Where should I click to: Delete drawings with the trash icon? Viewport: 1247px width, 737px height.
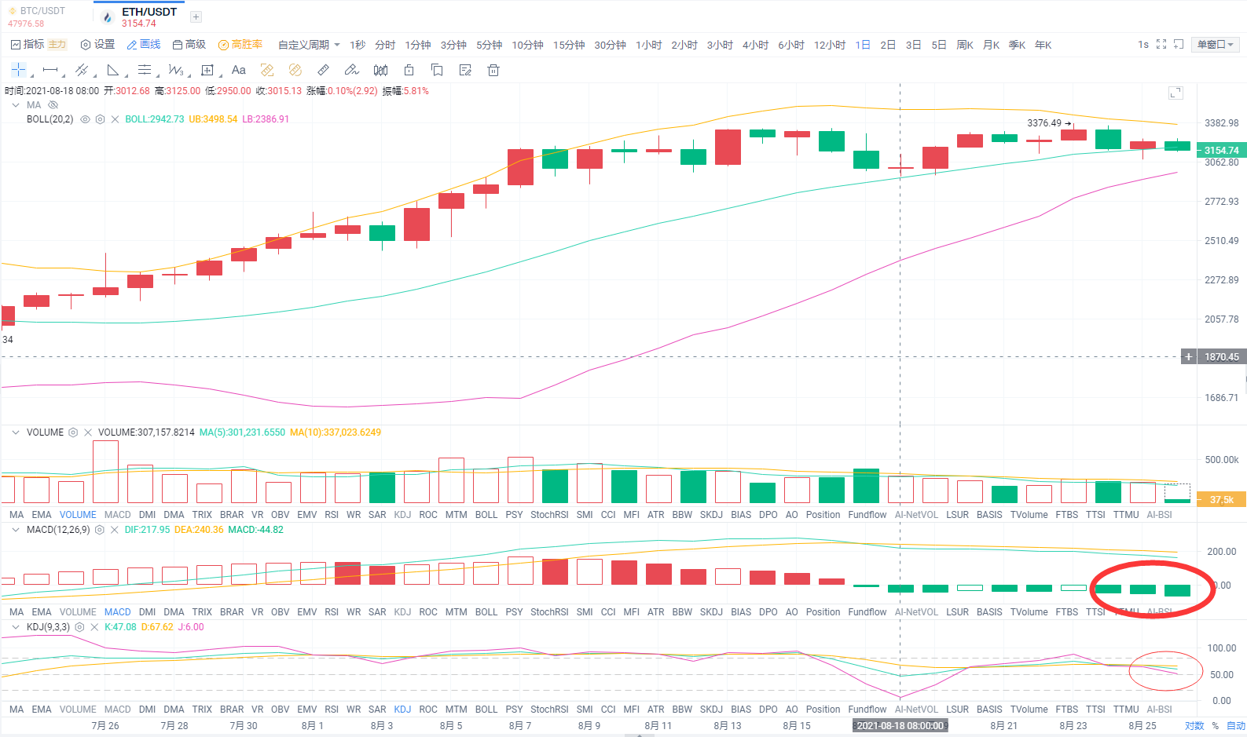pos(493,70)
